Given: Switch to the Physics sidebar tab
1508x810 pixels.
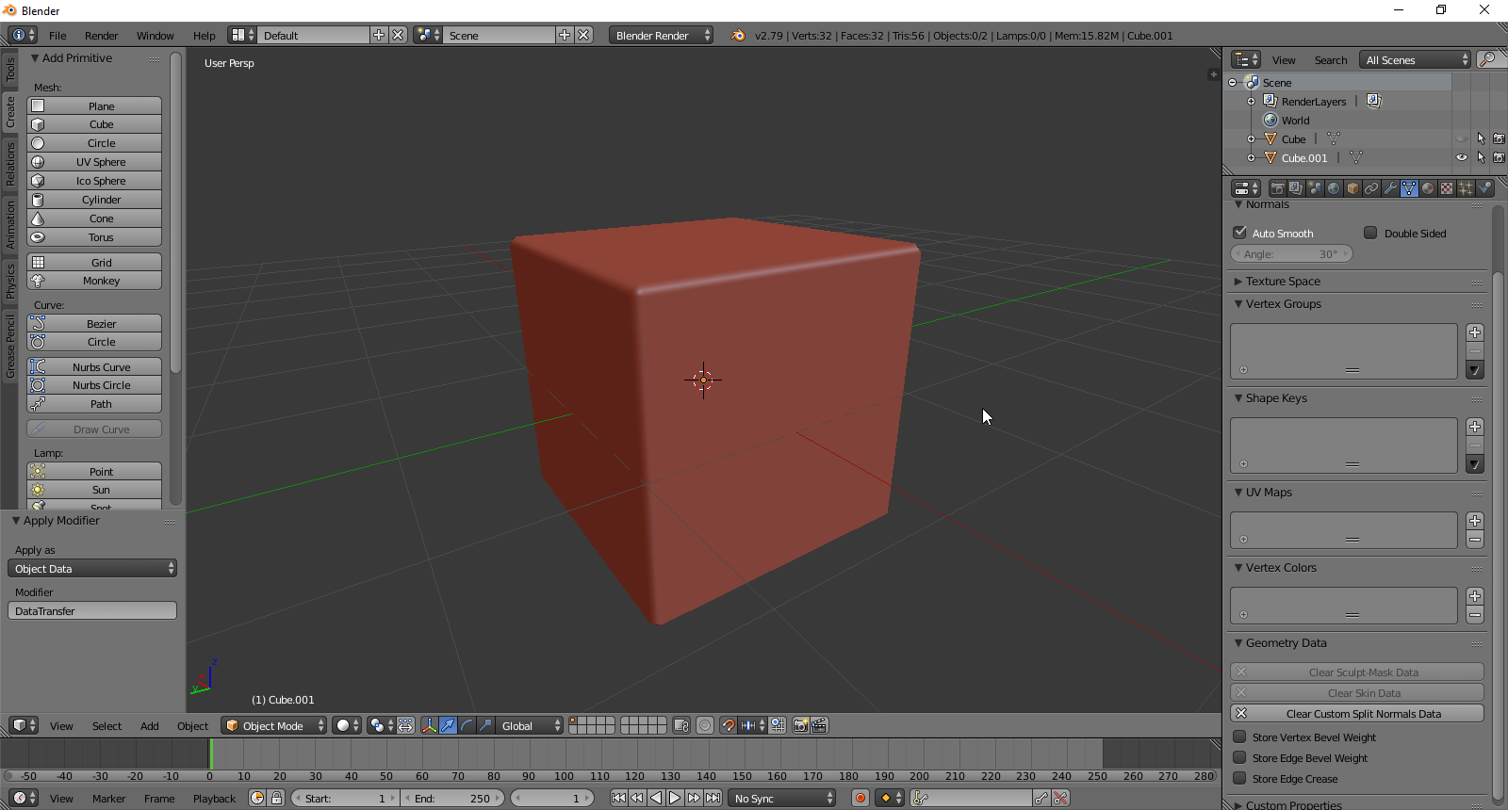Looking at the screenshot, I should click(10, 281).
